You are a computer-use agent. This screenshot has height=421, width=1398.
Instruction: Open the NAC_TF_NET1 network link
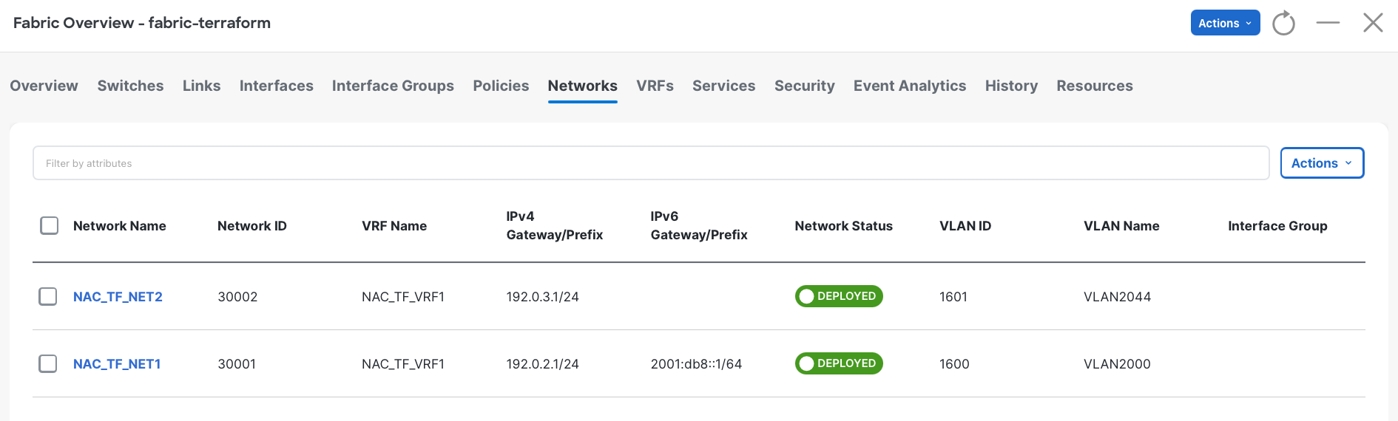[x=117, y=364]
